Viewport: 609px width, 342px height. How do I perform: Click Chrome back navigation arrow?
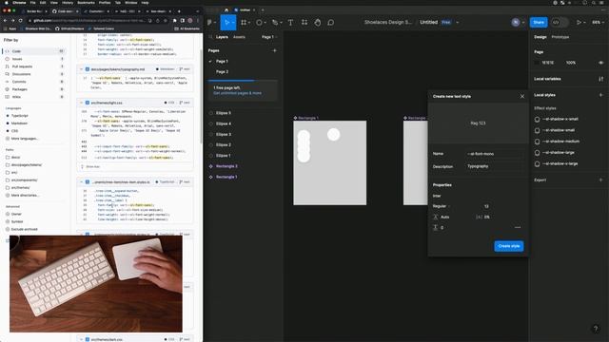tap(5, 21)
